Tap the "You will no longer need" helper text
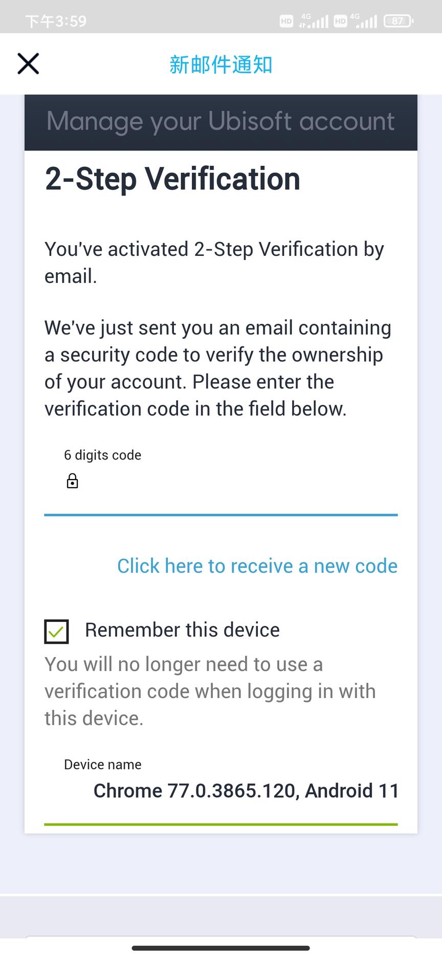Viewport: 442px width, 958px height. (210, 691)
